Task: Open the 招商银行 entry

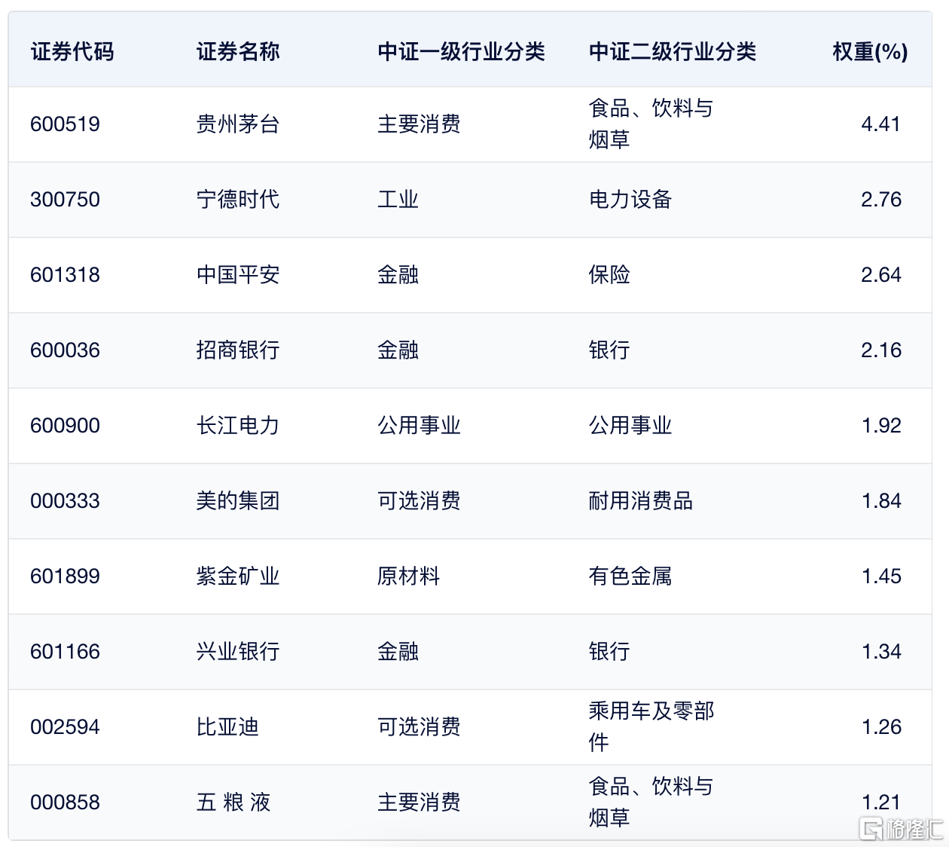Action: pyautogui.click(x=238, y=350)
